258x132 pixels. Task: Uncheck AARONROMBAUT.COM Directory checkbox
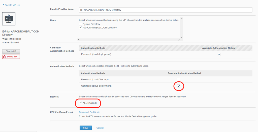pos(81,28)
